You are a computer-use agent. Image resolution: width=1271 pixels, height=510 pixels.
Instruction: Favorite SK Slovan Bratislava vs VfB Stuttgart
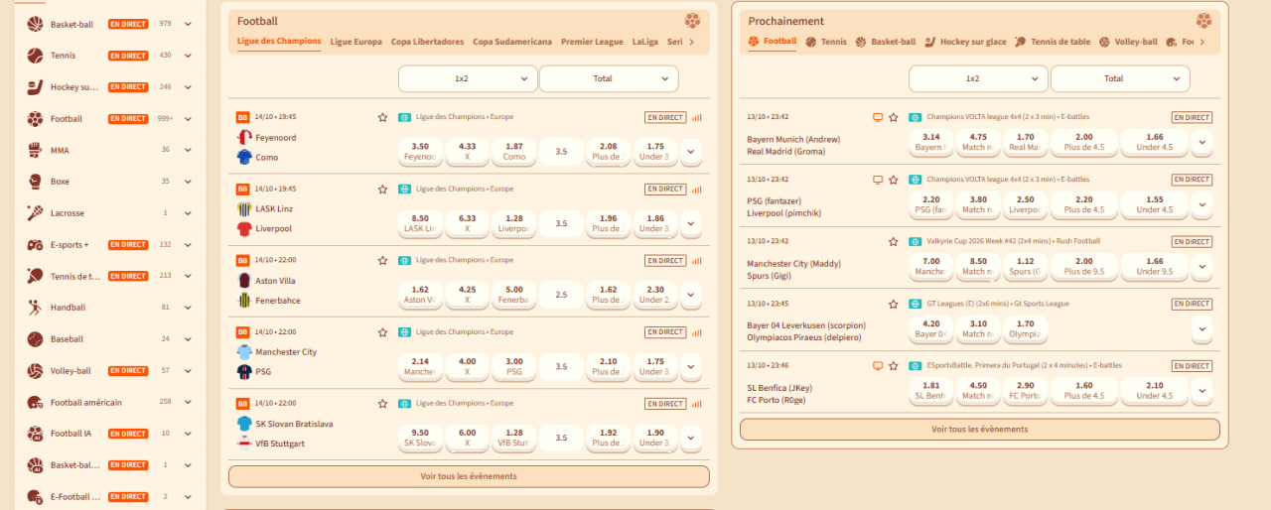click(x=382, y=404)
